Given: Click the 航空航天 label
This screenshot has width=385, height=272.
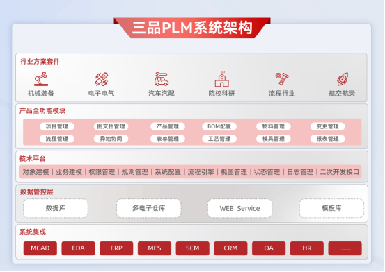Looking at the screenshot, I should tap(342, 93).
